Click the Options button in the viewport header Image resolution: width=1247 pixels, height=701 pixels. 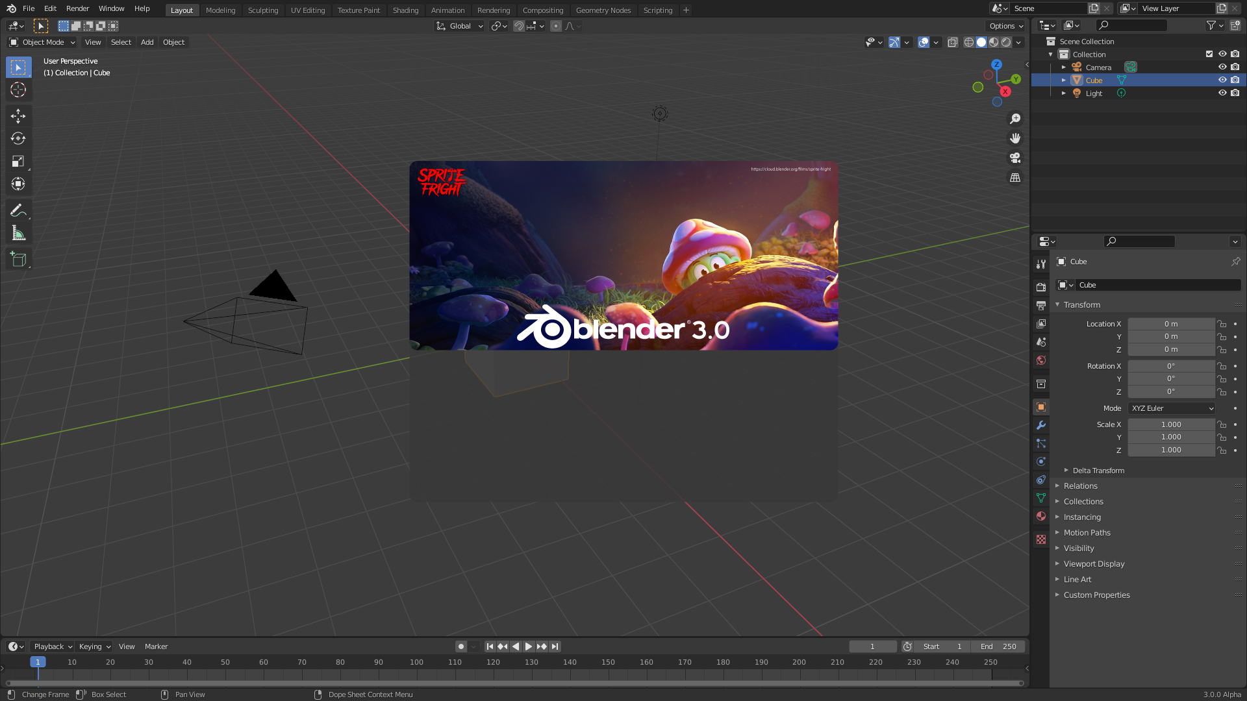click(x=1006, y=26)
